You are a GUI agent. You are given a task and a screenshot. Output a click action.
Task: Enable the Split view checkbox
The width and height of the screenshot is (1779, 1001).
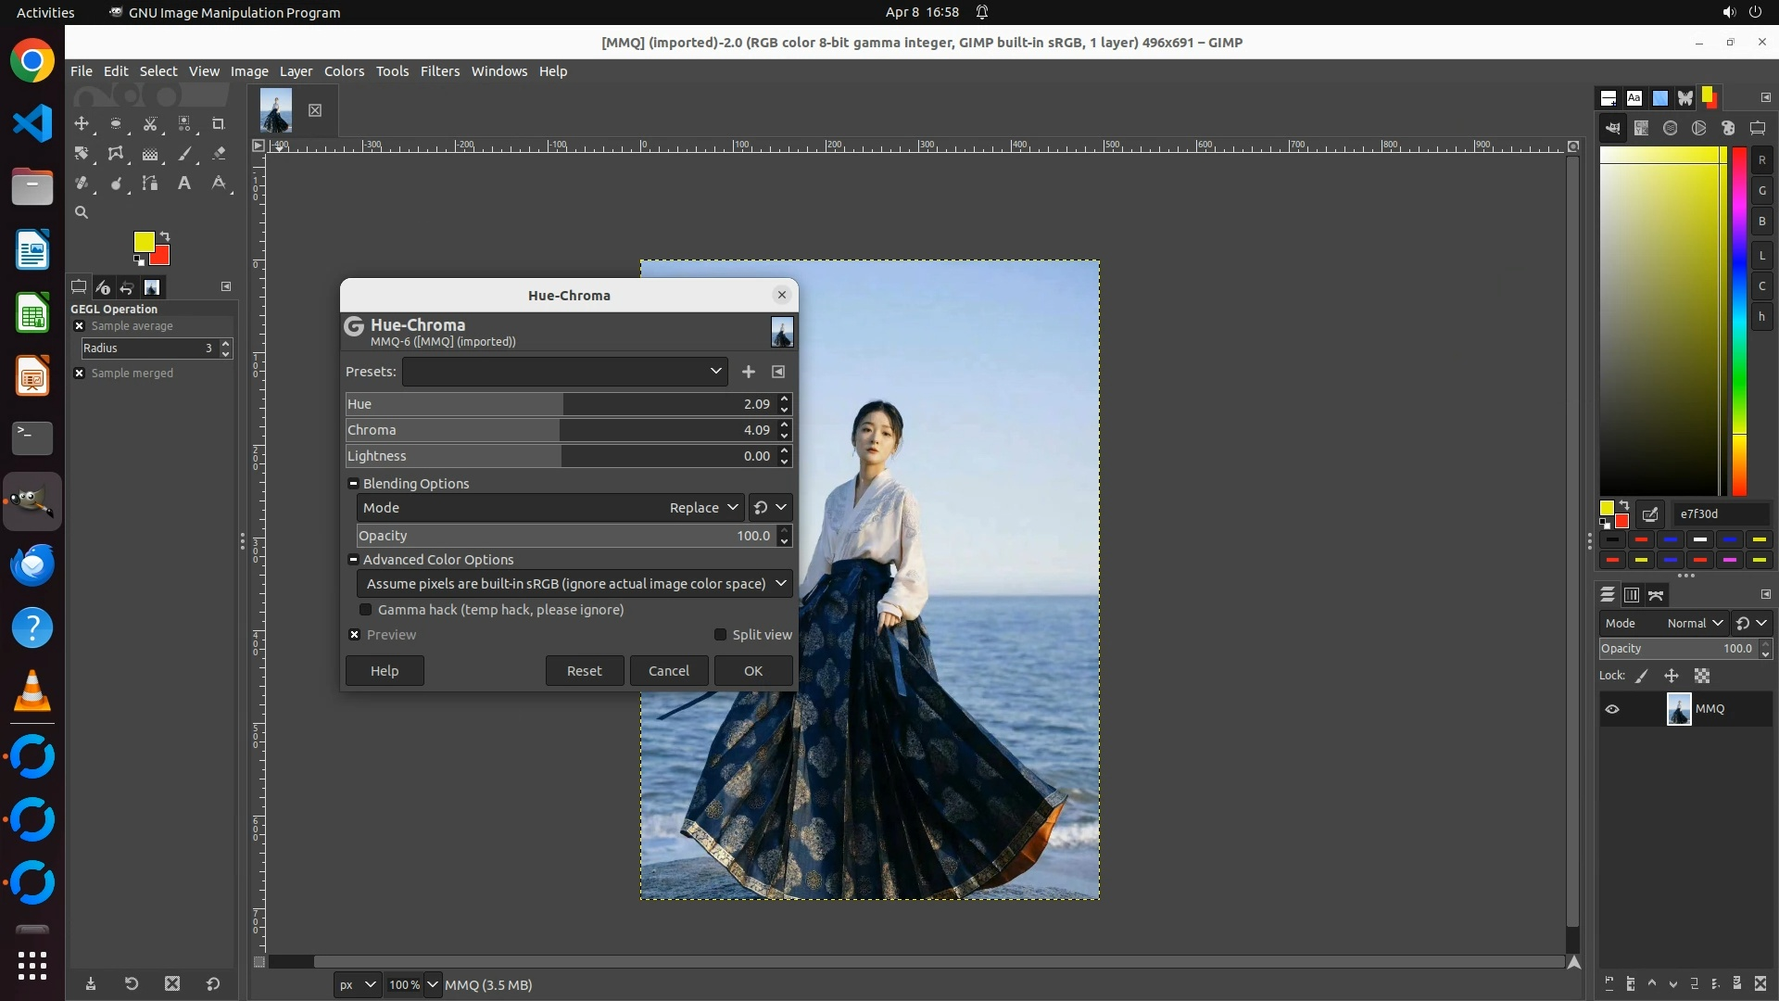(x=720, y=635)
